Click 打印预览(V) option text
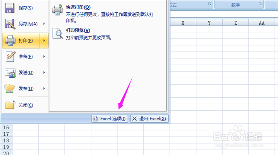 [x=78, y=30]
